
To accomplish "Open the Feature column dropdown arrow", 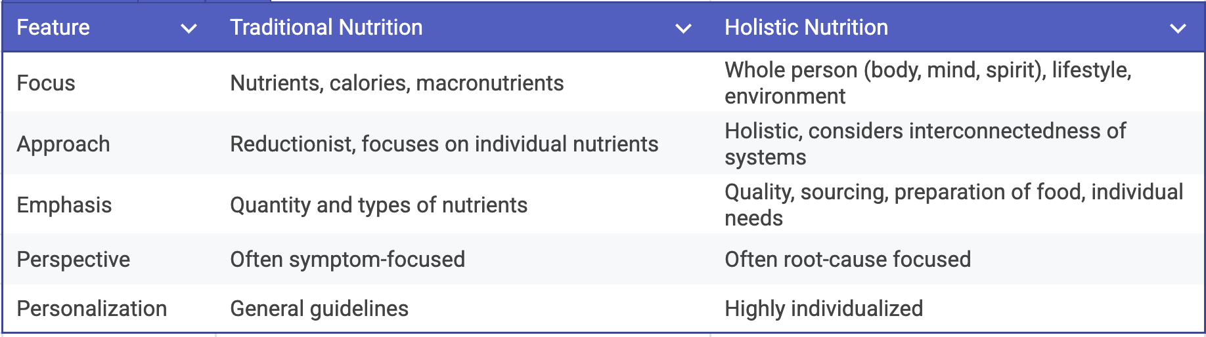I will pos(189,28).
